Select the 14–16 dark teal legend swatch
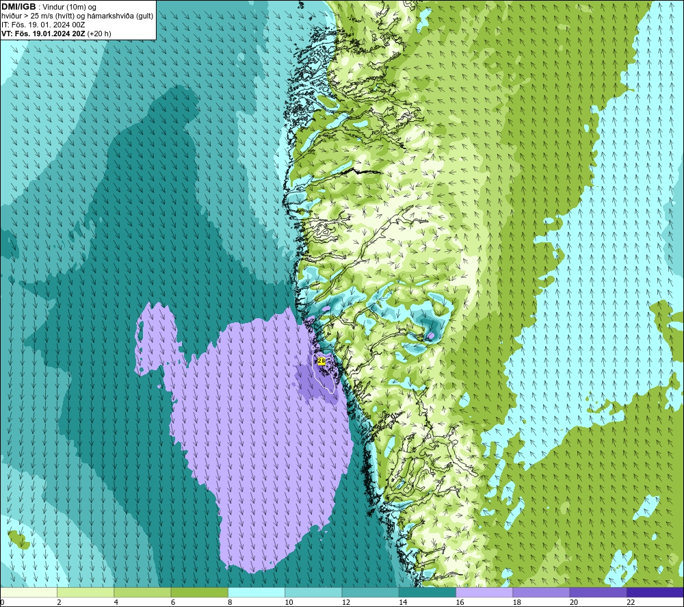Viewport: 684px width, 607px height. [428, 592]
